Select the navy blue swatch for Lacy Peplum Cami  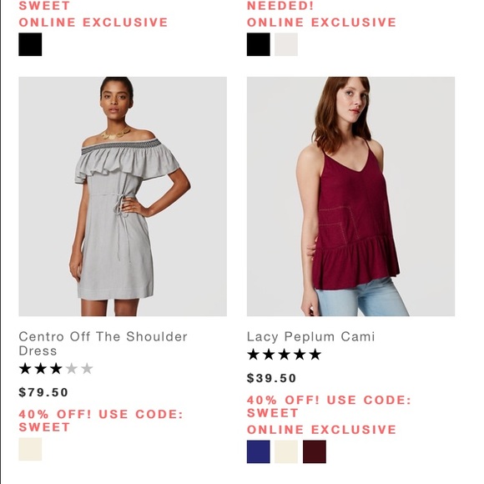tap(259, 451)
